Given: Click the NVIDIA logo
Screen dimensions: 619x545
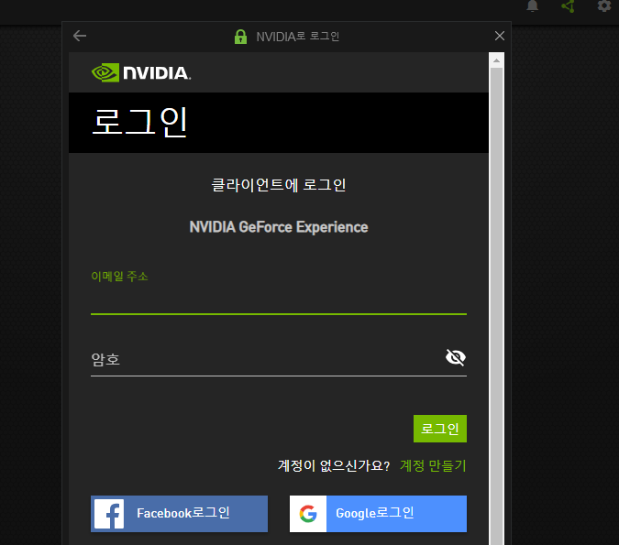Looking at the screenshot, I should [141, 72].
